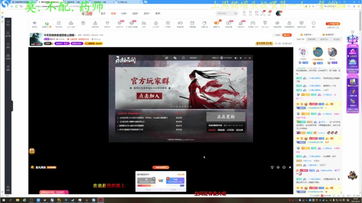This screenshot has height=203, width=362.
Task: Open the launcher dropdown triangle menu
Action: pos(240,58)
